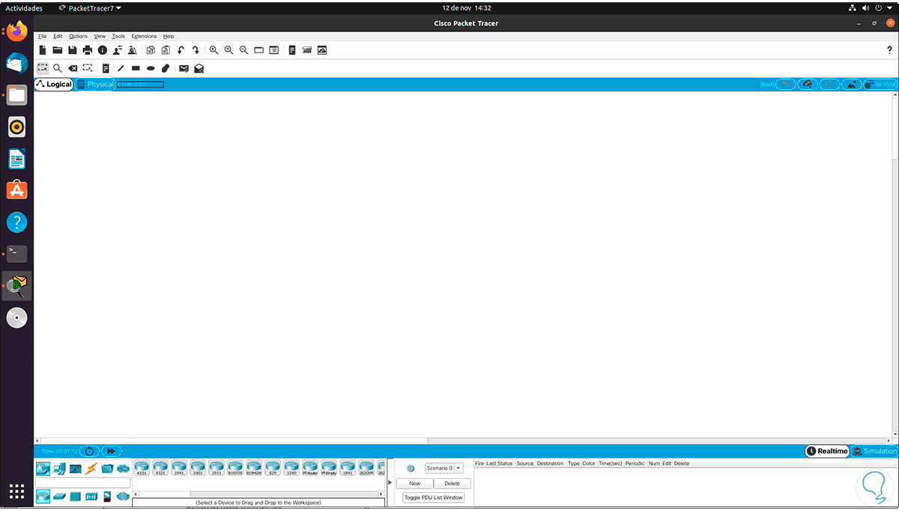The image size is (899, 511).
Task: Open the Options menu
Action: (78, 36)
